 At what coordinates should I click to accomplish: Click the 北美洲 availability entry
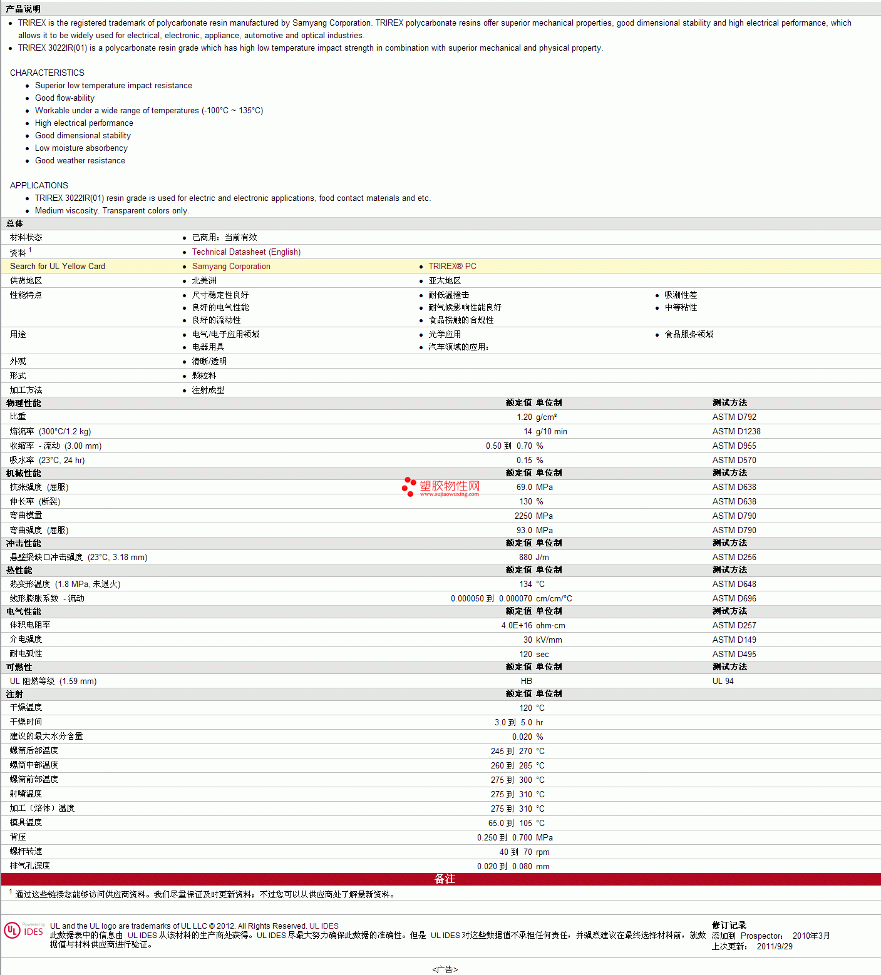(204, 280)
